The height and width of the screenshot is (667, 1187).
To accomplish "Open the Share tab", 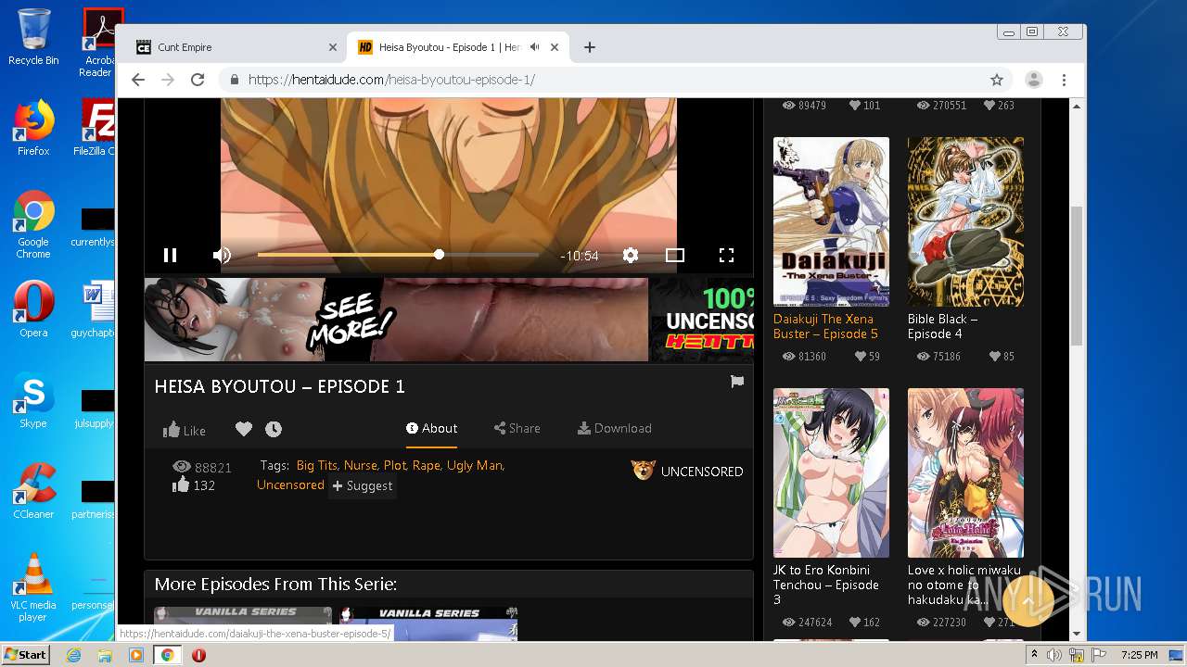I will pyautogui.click(x=517, y=428).
